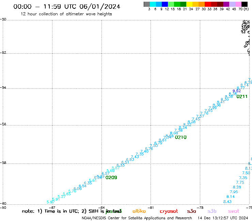Screen dimensions: 252x221
Task: Click the 5.27 wave height value
Action: (x=62, y=197)
